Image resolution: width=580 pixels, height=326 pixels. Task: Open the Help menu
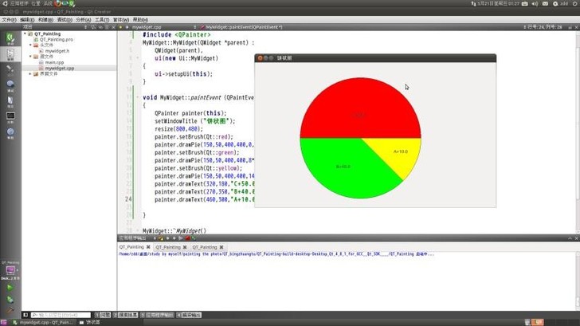tap(140, 20)
